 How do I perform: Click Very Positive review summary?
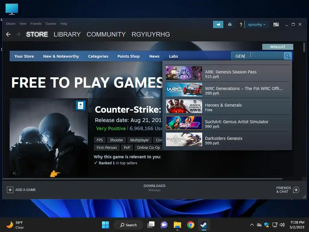click(111, 128)
